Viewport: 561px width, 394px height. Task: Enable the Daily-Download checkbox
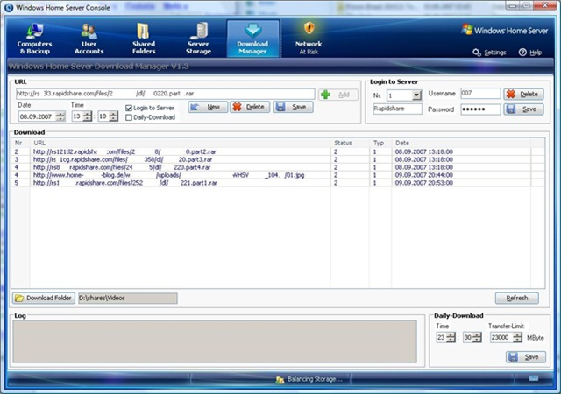[129, 117]
